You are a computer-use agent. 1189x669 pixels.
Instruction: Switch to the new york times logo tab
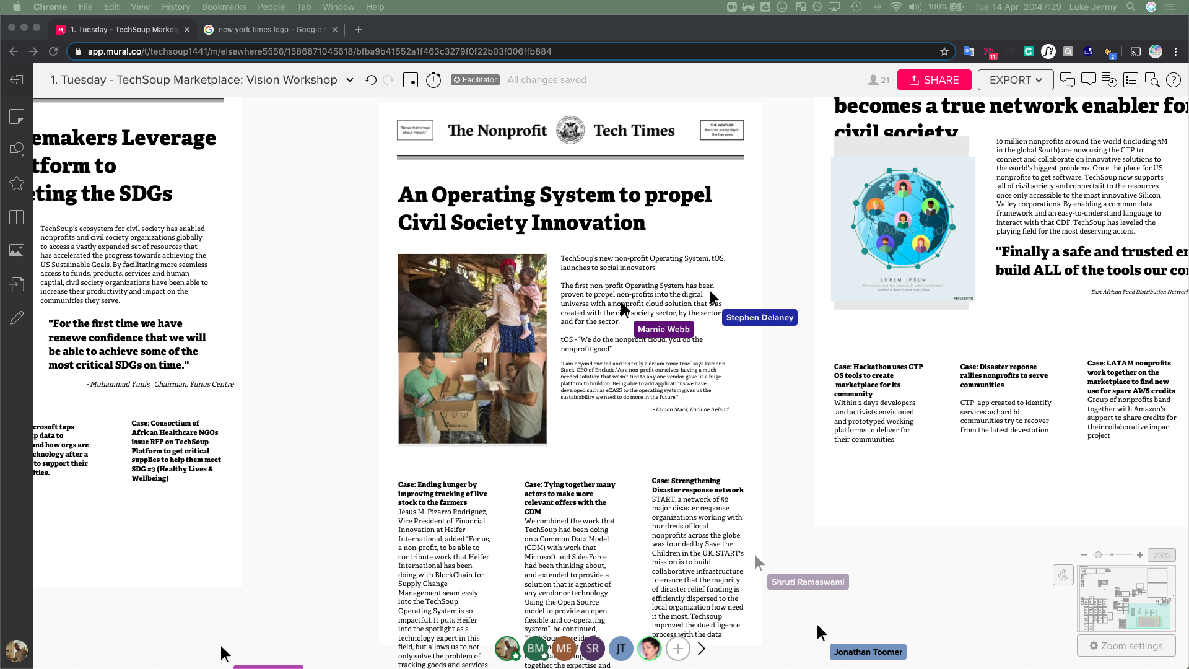(x=271, y=29)
